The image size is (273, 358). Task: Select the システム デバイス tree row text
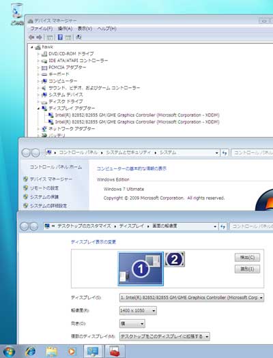click(66, 95)
